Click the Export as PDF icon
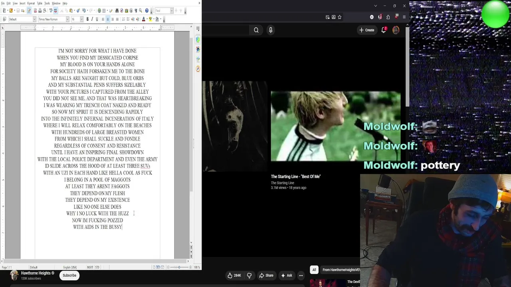This screenshot has width=511, height=287. click(x=35, y=11)
